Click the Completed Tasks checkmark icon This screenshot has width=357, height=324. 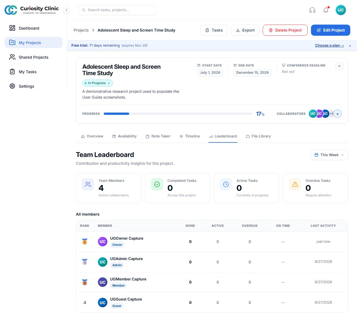tap(157, 184)
